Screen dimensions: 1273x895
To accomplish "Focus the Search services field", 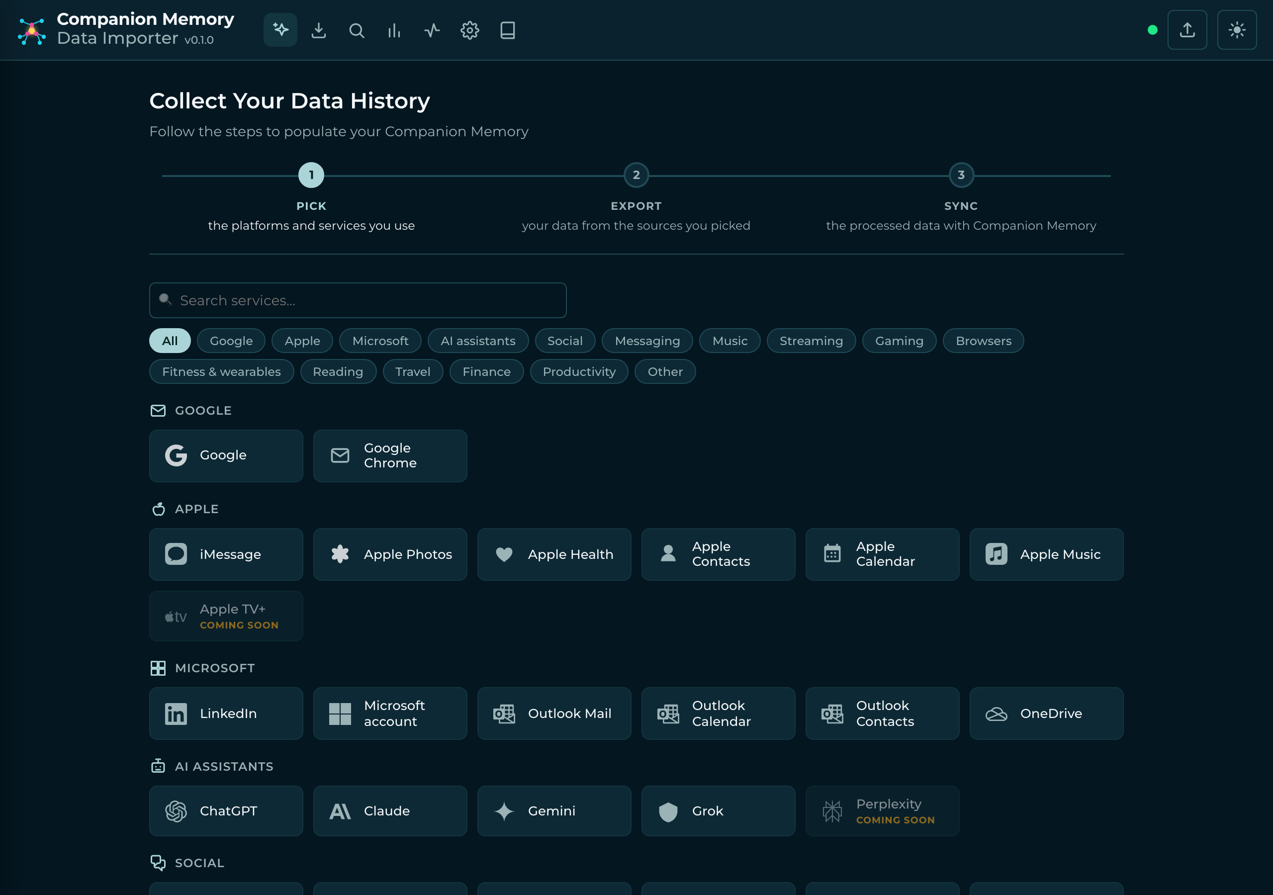I will (358, 300).
